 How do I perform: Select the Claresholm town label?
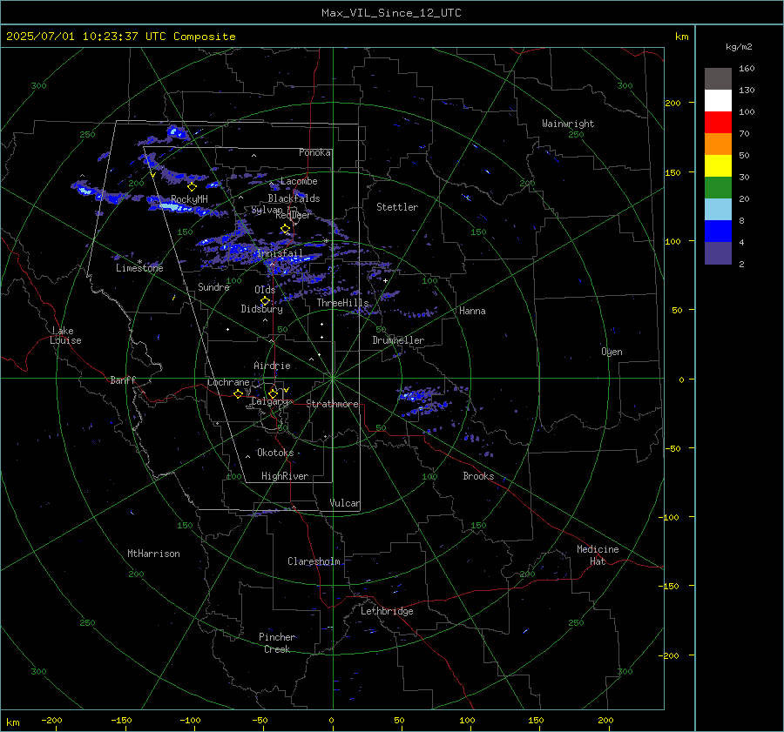point(314,561)
